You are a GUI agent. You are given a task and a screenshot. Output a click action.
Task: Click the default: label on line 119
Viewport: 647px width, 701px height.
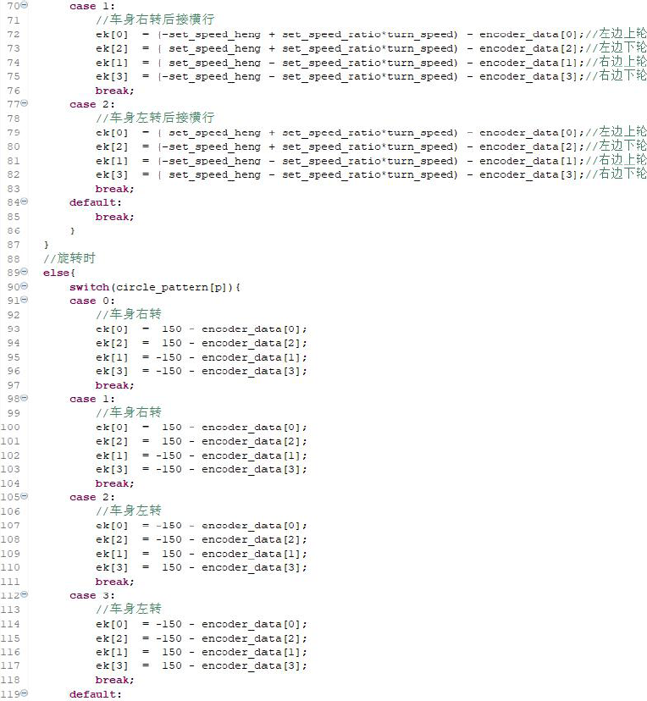(96, 694)
